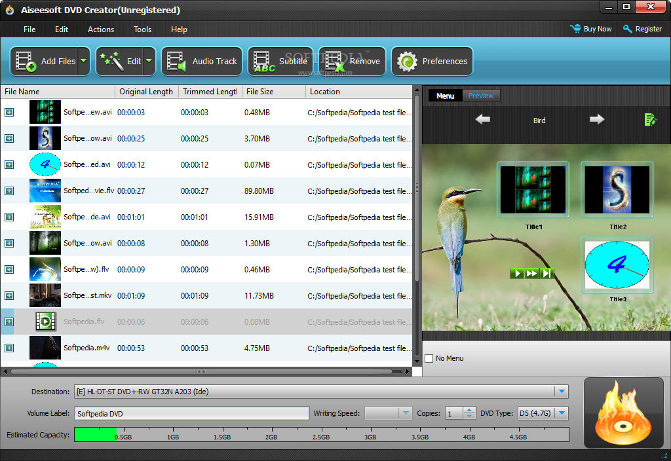
Task: Switch to the Preview tab
Action: coord(481,96)
